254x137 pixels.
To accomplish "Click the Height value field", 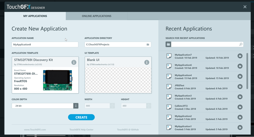I will point(134,106).
